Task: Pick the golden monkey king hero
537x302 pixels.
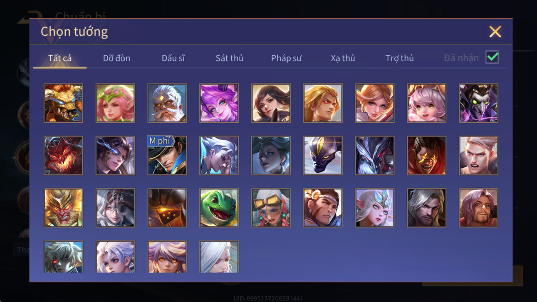Action: [x=63, y=208]
